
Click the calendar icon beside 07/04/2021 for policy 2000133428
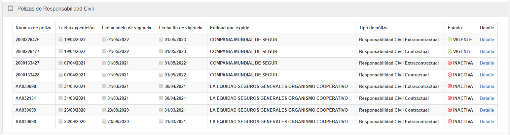point(60,75)
